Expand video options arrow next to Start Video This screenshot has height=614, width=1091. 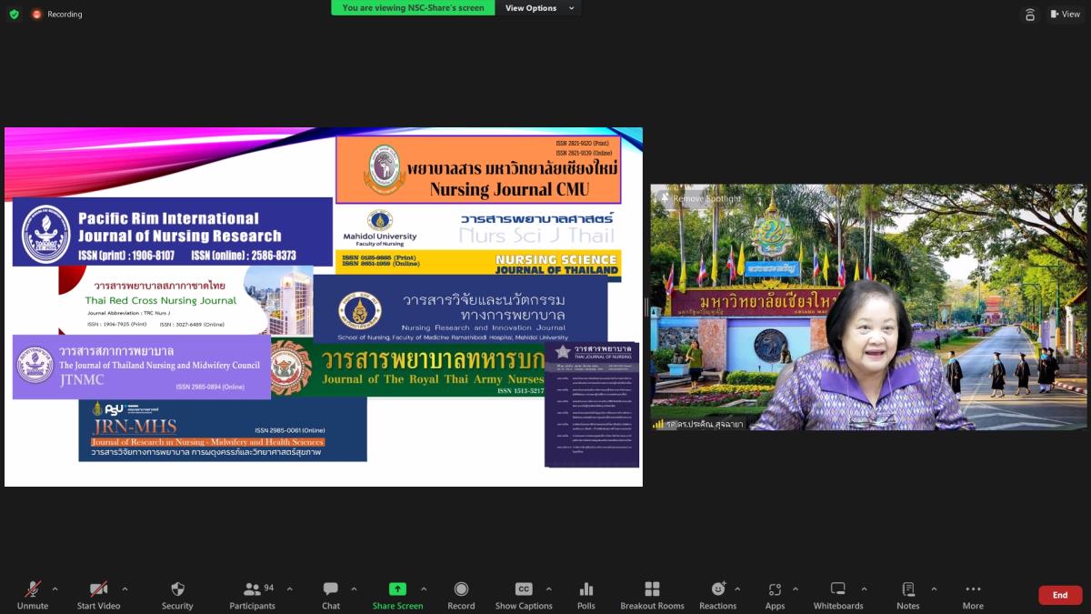[x=125, y=589]
